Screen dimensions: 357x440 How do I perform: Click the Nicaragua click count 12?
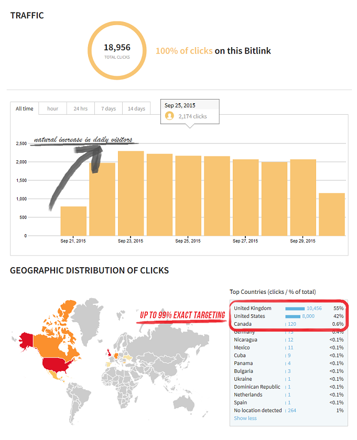click(290, 339)
